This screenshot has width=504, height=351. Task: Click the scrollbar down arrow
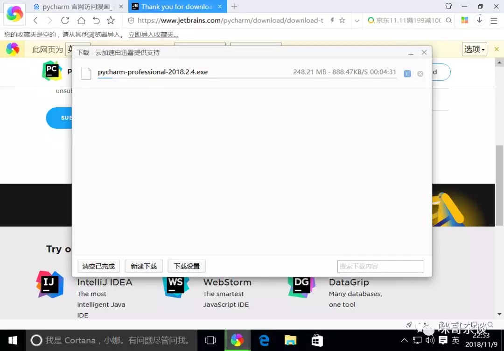point(499,314)
